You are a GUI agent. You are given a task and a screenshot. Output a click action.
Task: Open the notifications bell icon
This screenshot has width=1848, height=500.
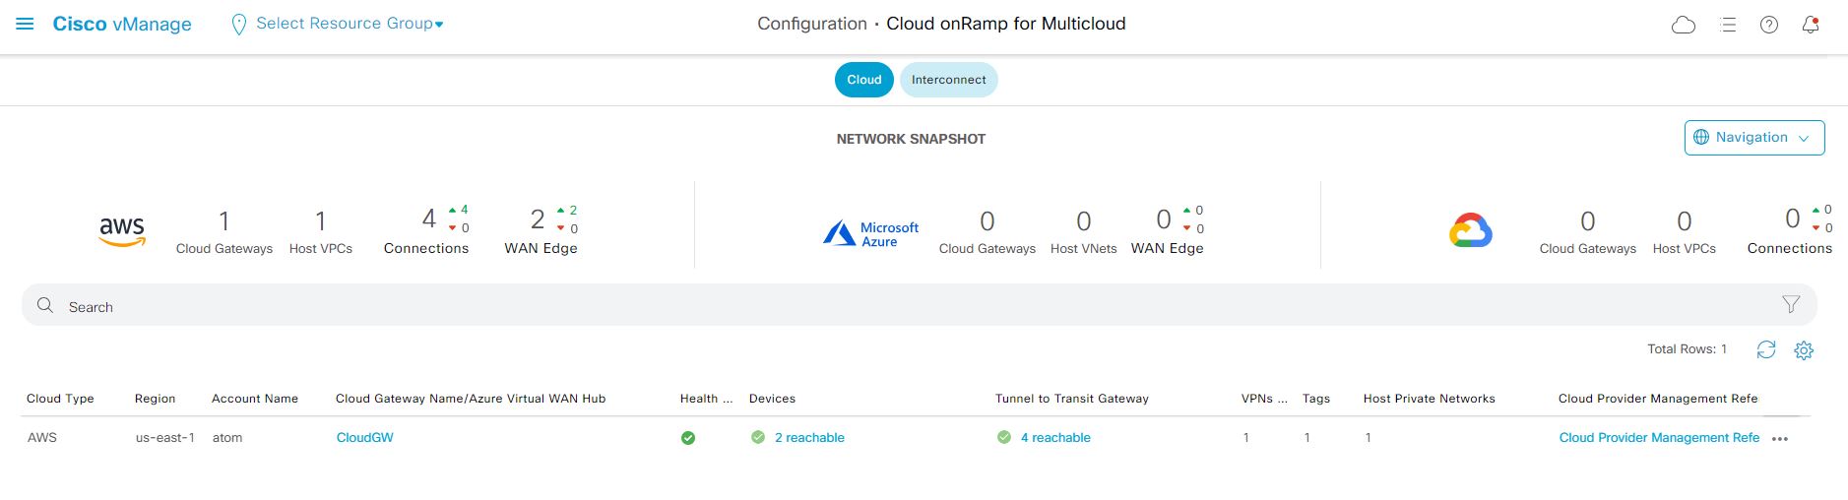click(1811, 26)
